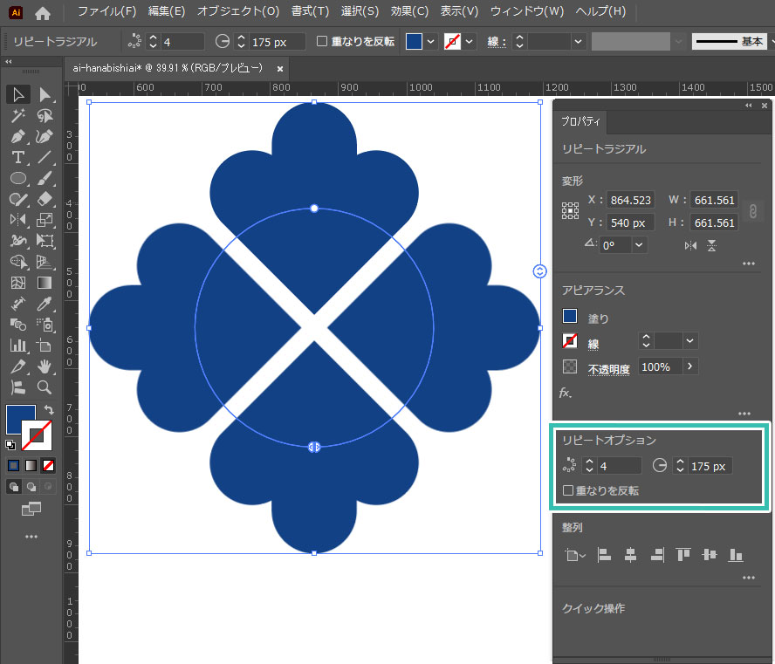Select the Pen tool in the toolbar

(18, 136)
